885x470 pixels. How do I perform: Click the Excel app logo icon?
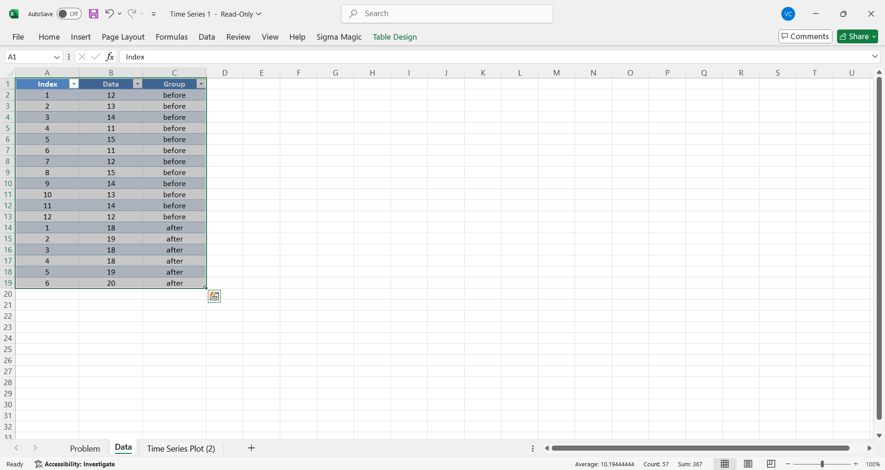coord(14,14)
